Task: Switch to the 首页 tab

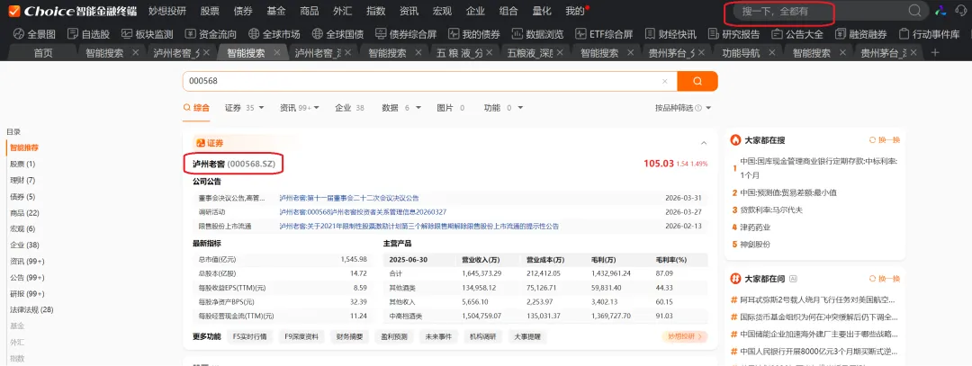Action: (43, 53)
